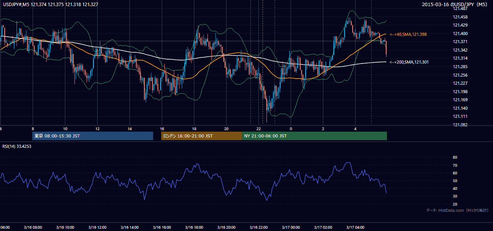The width and height of the screenshot is (493, 231).
Task: Click the 121.314 price axis label
Action: click(x=459, y=58)
